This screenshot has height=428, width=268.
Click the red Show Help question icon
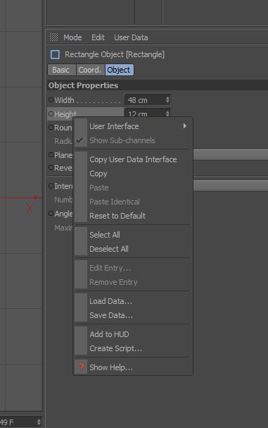coord(81,367)
